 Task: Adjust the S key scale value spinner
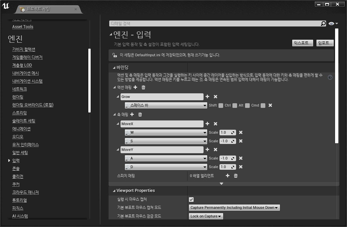228,141
